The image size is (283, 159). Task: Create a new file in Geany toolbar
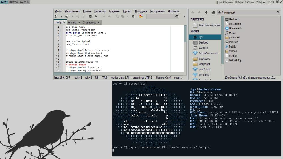[x=56, y=16]
